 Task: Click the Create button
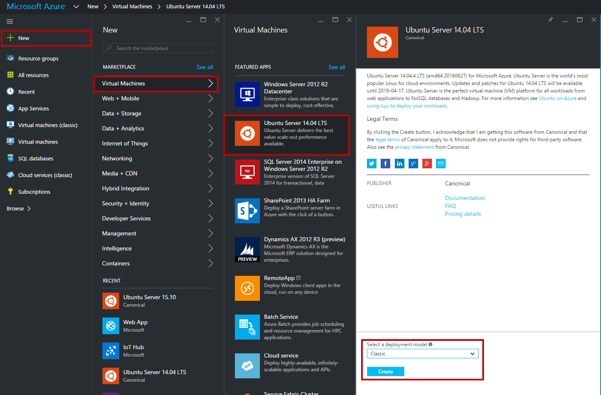[x=386, y=372]
